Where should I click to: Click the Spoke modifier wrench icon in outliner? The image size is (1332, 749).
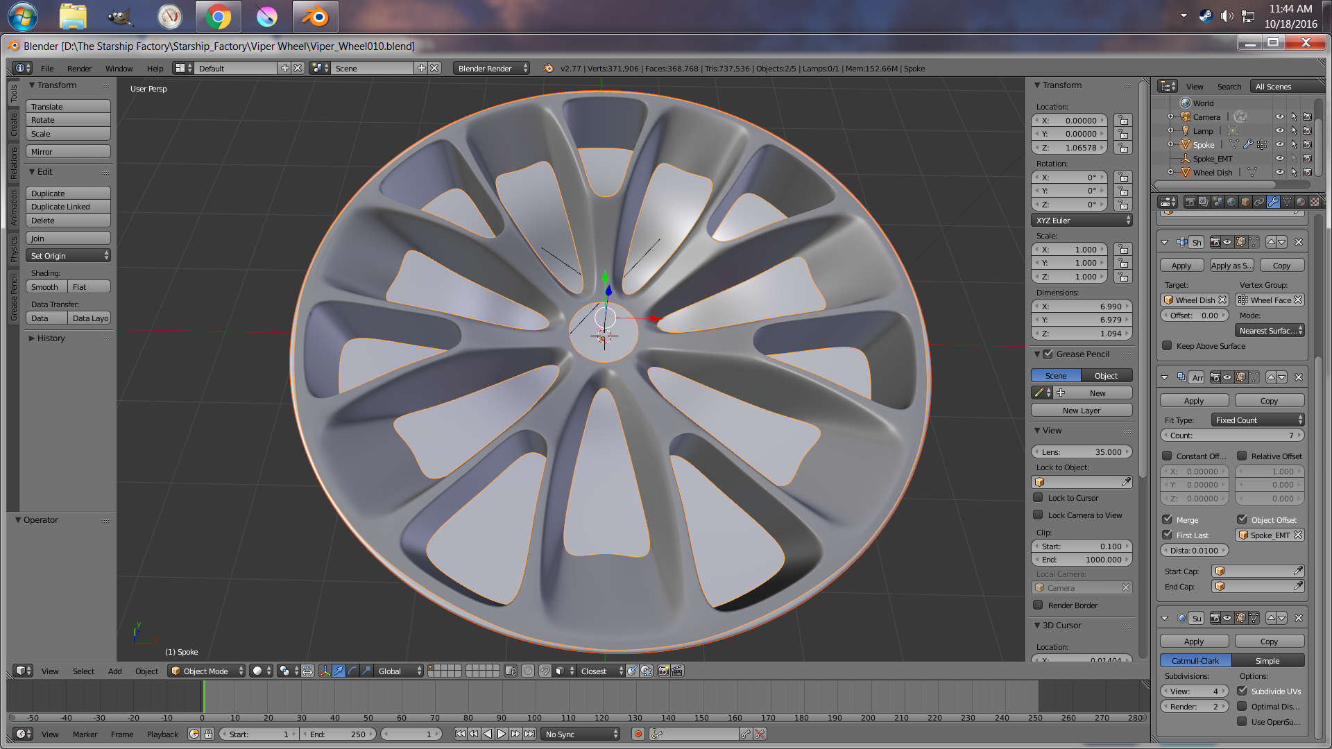(x=1248, y=145)
